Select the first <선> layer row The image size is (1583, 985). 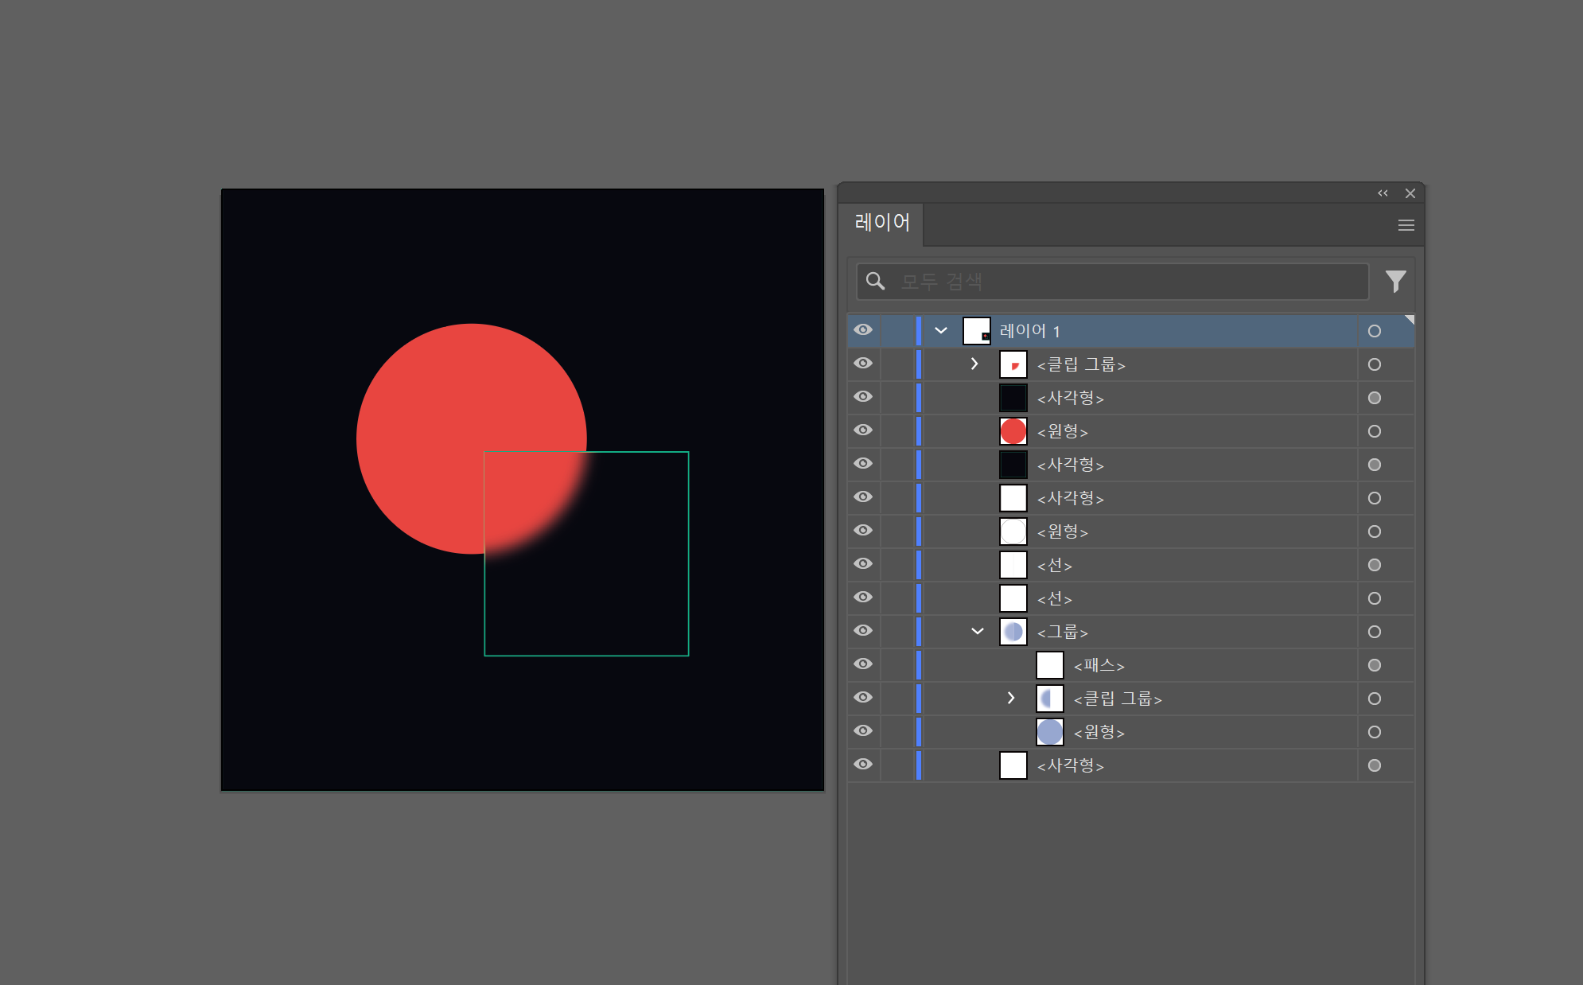1055,565
